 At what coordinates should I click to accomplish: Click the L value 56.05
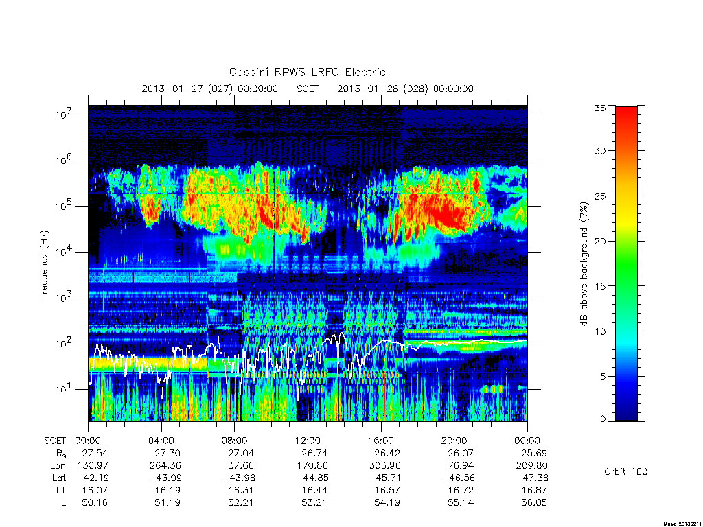[534, 503]
